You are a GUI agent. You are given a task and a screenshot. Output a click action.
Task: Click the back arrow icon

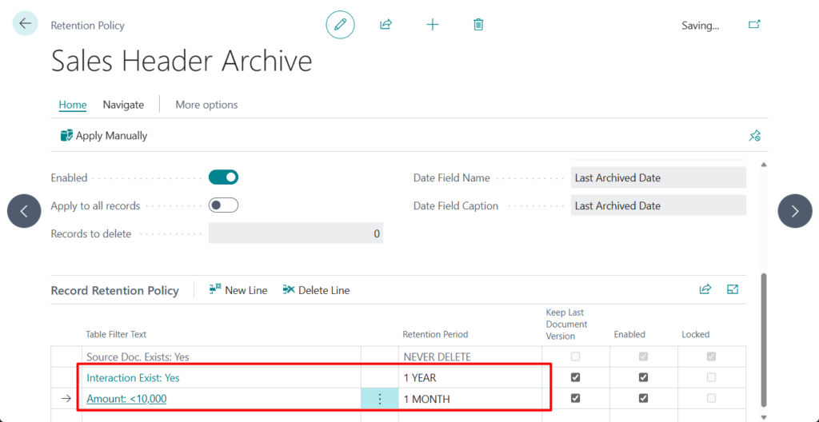pyautogui.click(x=25, y=24)
